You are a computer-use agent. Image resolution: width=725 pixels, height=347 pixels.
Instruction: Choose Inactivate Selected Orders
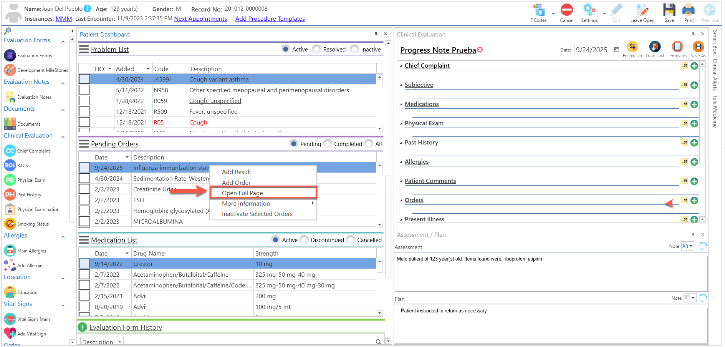coord(257,214)
